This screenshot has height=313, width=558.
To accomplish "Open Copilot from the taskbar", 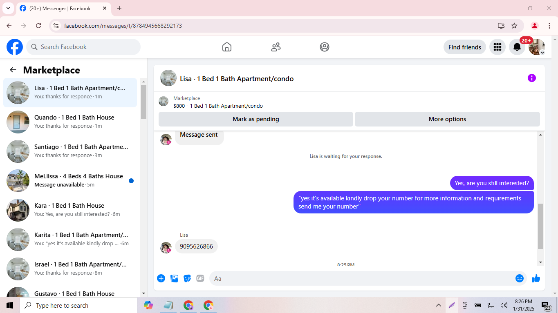I will click(148, 305).
